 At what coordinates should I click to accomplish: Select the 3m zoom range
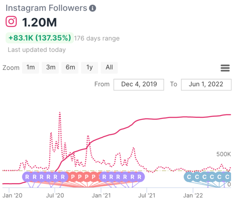coord(51,67)
